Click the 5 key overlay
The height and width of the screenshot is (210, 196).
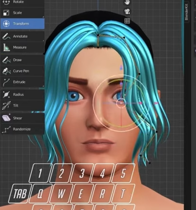(x=123, y=173)
